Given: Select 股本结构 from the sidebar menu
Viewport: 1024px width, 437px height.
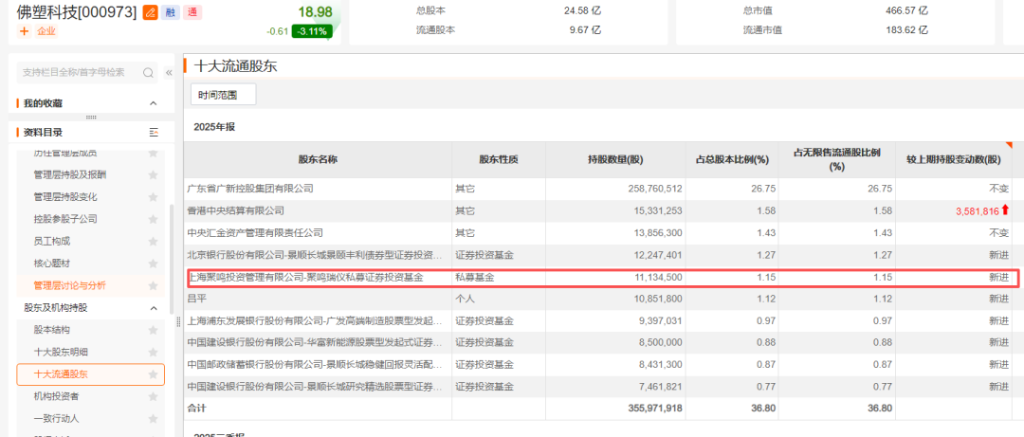Looking at the screenshot, I should [51, 330].
